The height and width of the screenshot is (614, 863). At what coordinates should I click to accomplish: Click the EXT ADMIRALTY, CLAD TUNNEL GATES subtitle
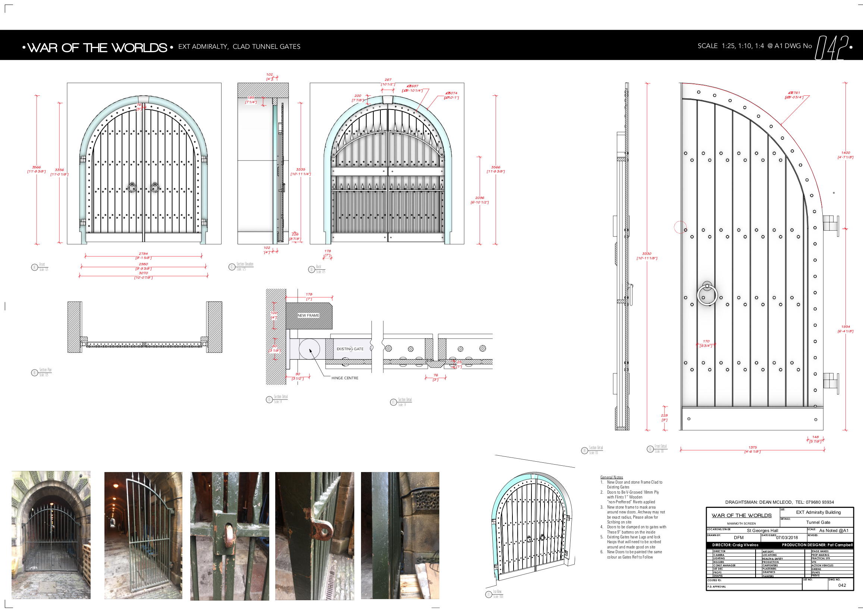239,47
